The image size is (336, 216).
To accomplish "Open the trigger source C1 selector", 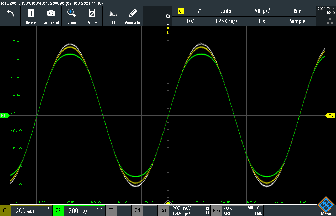I will (x=181, y=11).
